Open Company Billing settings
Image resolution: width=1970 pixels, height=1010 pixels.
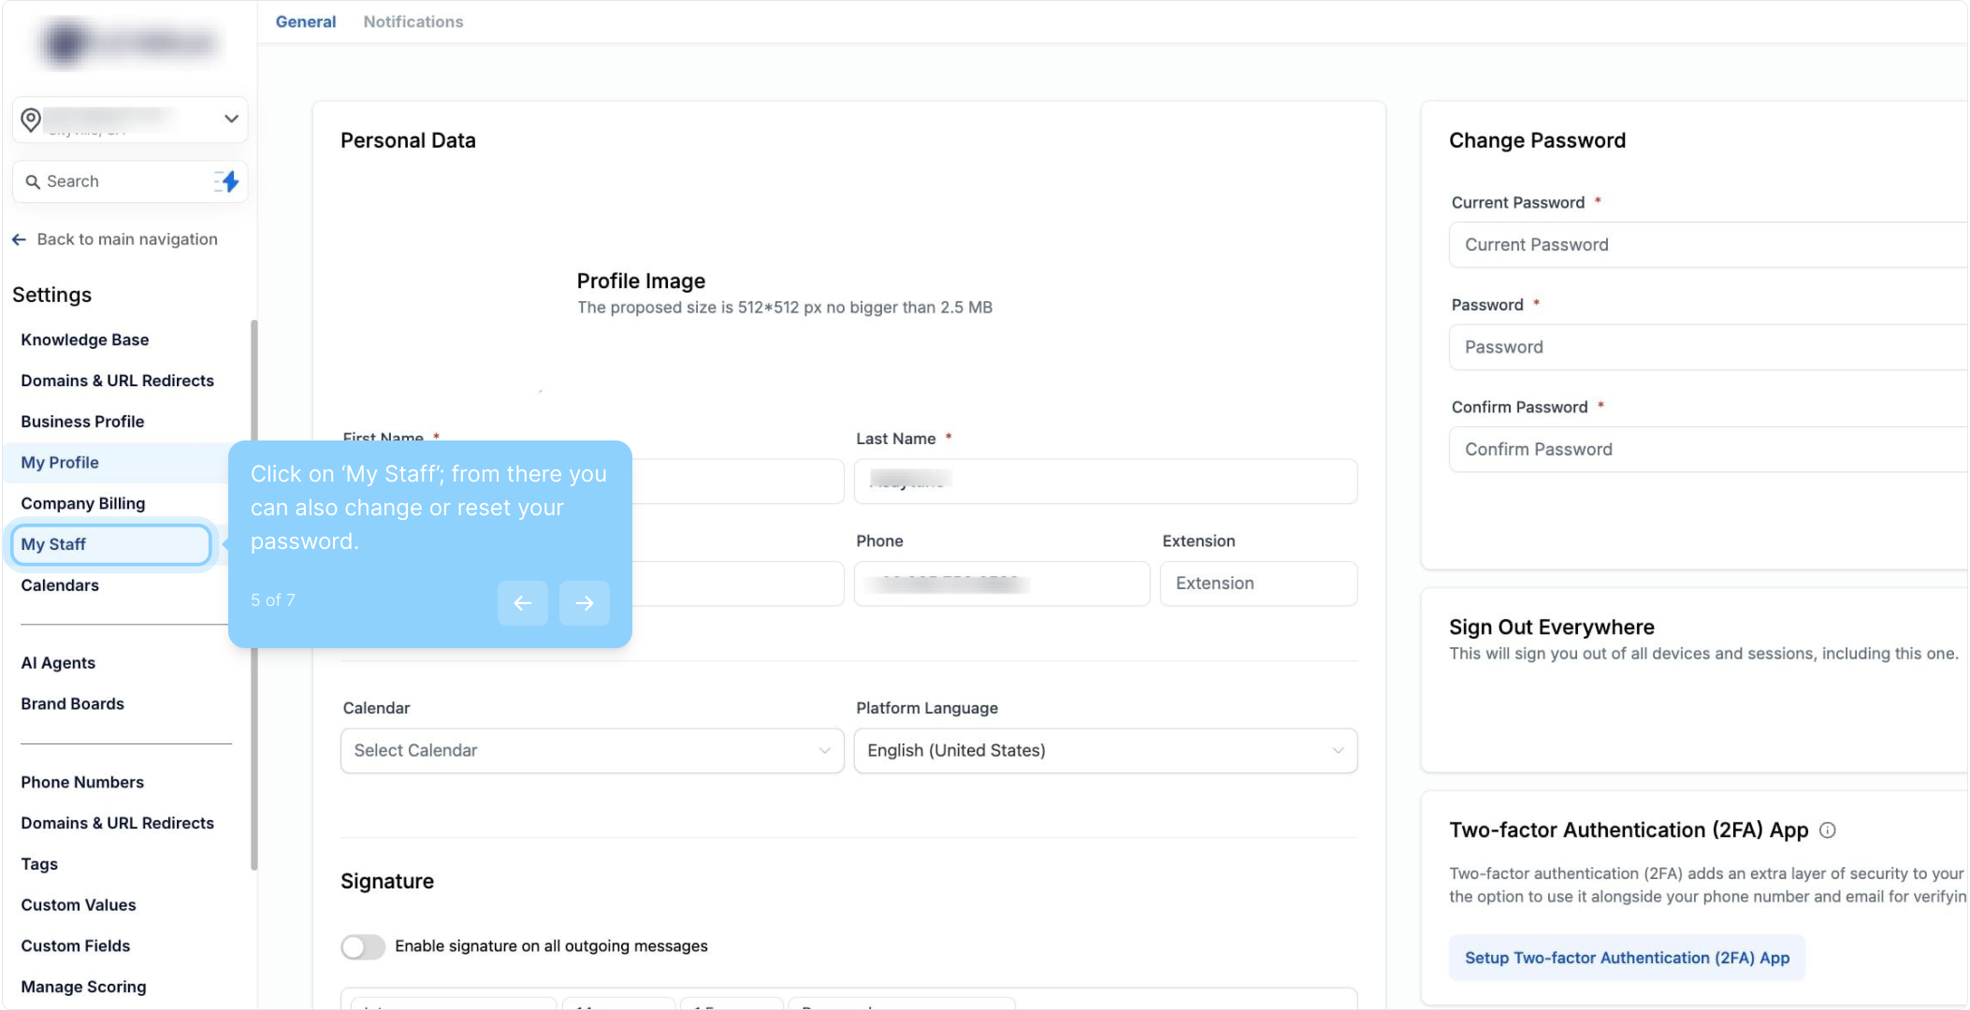82,503
